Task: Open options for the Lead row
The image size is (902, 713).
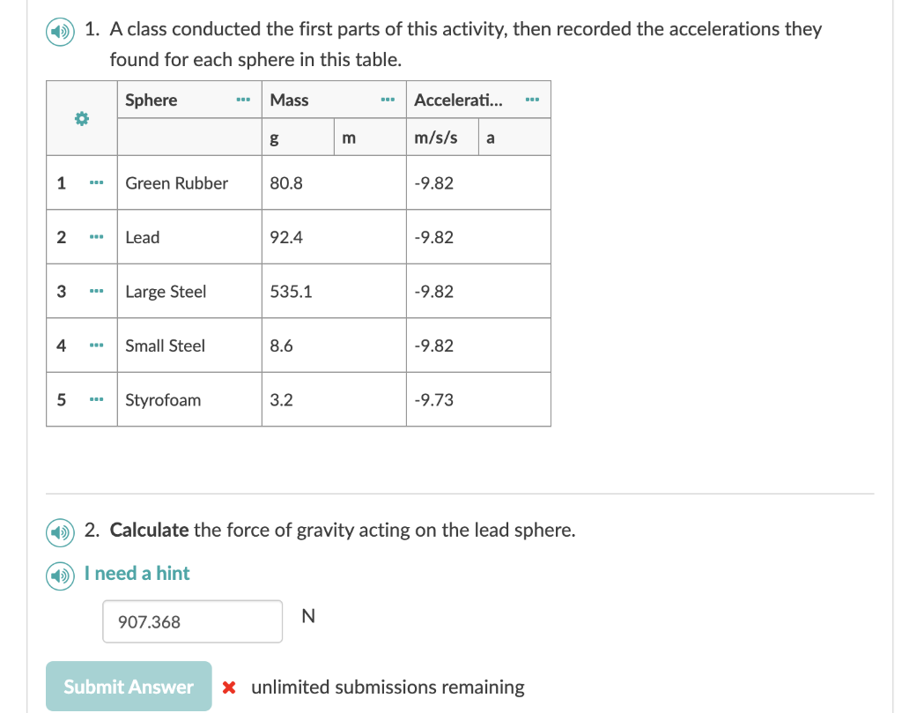Action: pos(97,236)
